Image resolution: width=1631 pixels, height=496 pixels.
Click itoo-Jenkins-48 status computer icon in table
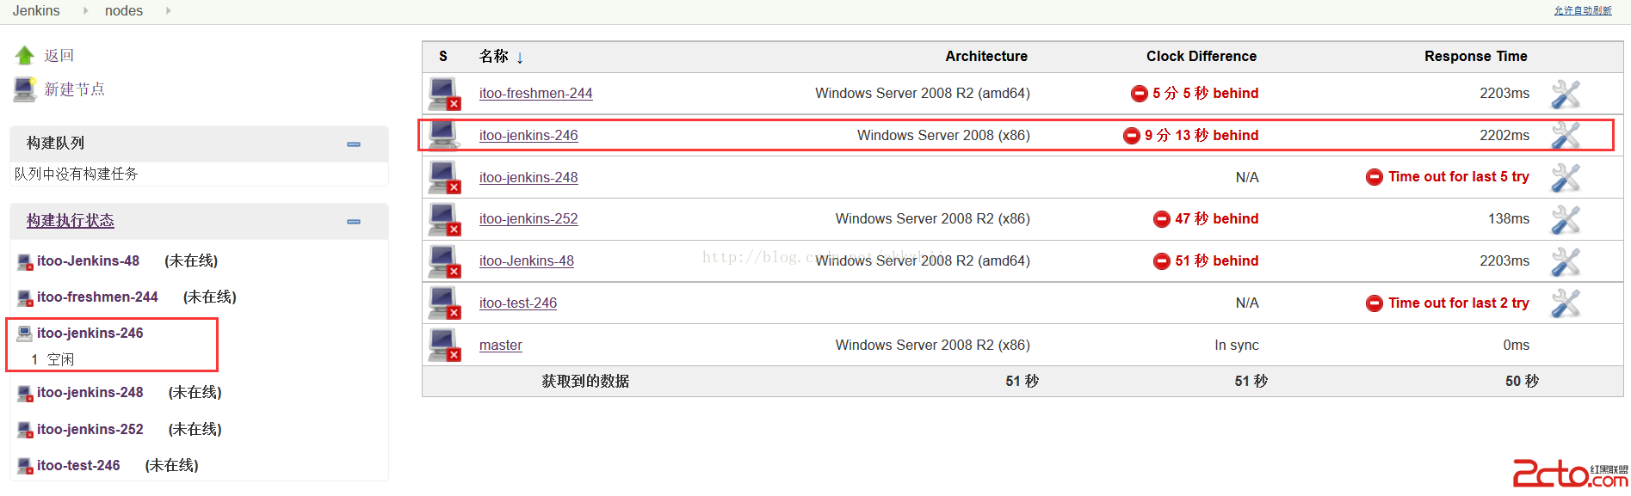click(445, 261)
